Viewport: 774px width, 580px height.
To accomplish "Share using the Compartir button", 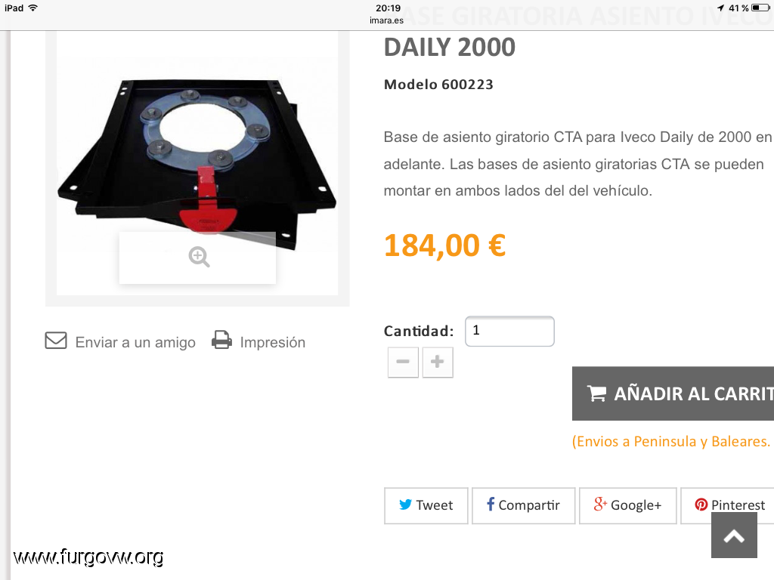I will [523, 505].
